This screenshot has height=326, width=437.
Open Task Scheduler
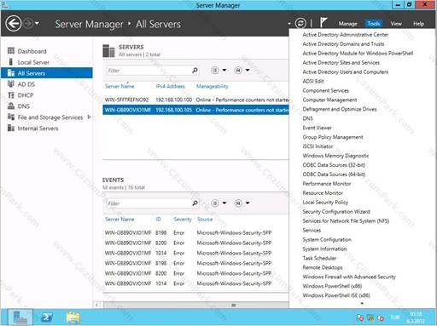coord(319,258)
